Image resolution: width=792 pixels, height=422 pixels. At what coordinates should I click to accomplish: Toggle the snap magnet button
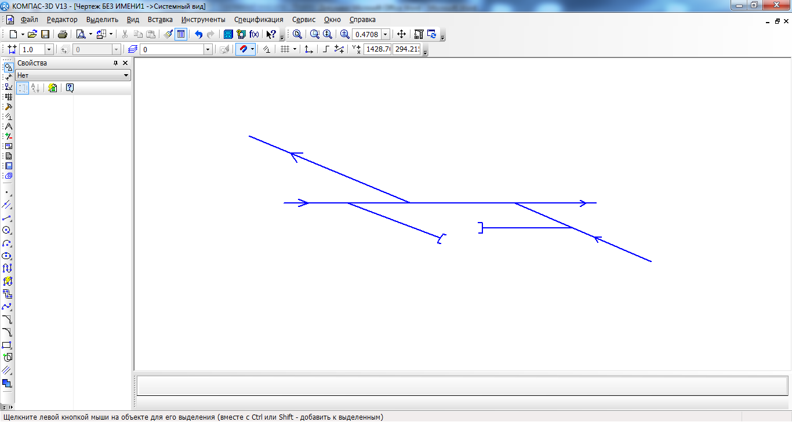[243, 49]
